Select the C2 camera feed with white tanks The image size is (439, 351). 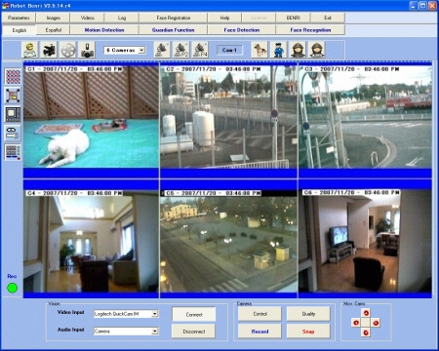228,117
